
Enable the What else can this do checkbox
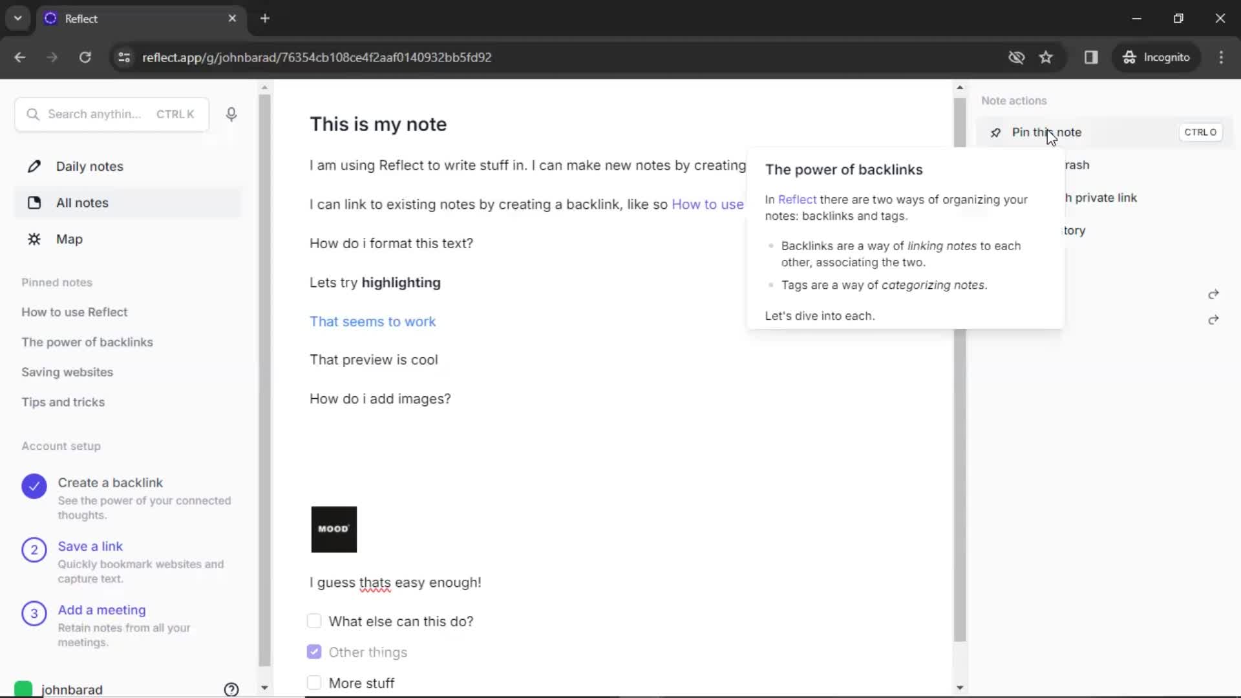(315, 620)
